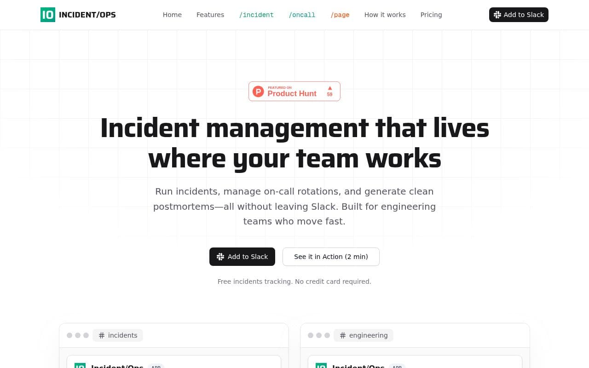Viewport: 589px width, 368px height.
Task: Click the Product Hunt P logo icon
Action: click(x=258, y=92)
